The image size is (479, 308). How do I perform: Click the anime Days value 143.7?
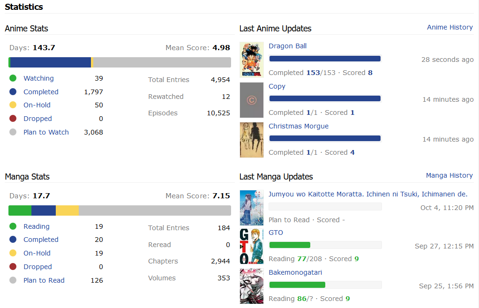pyautogui.click(x=44, y=48)
